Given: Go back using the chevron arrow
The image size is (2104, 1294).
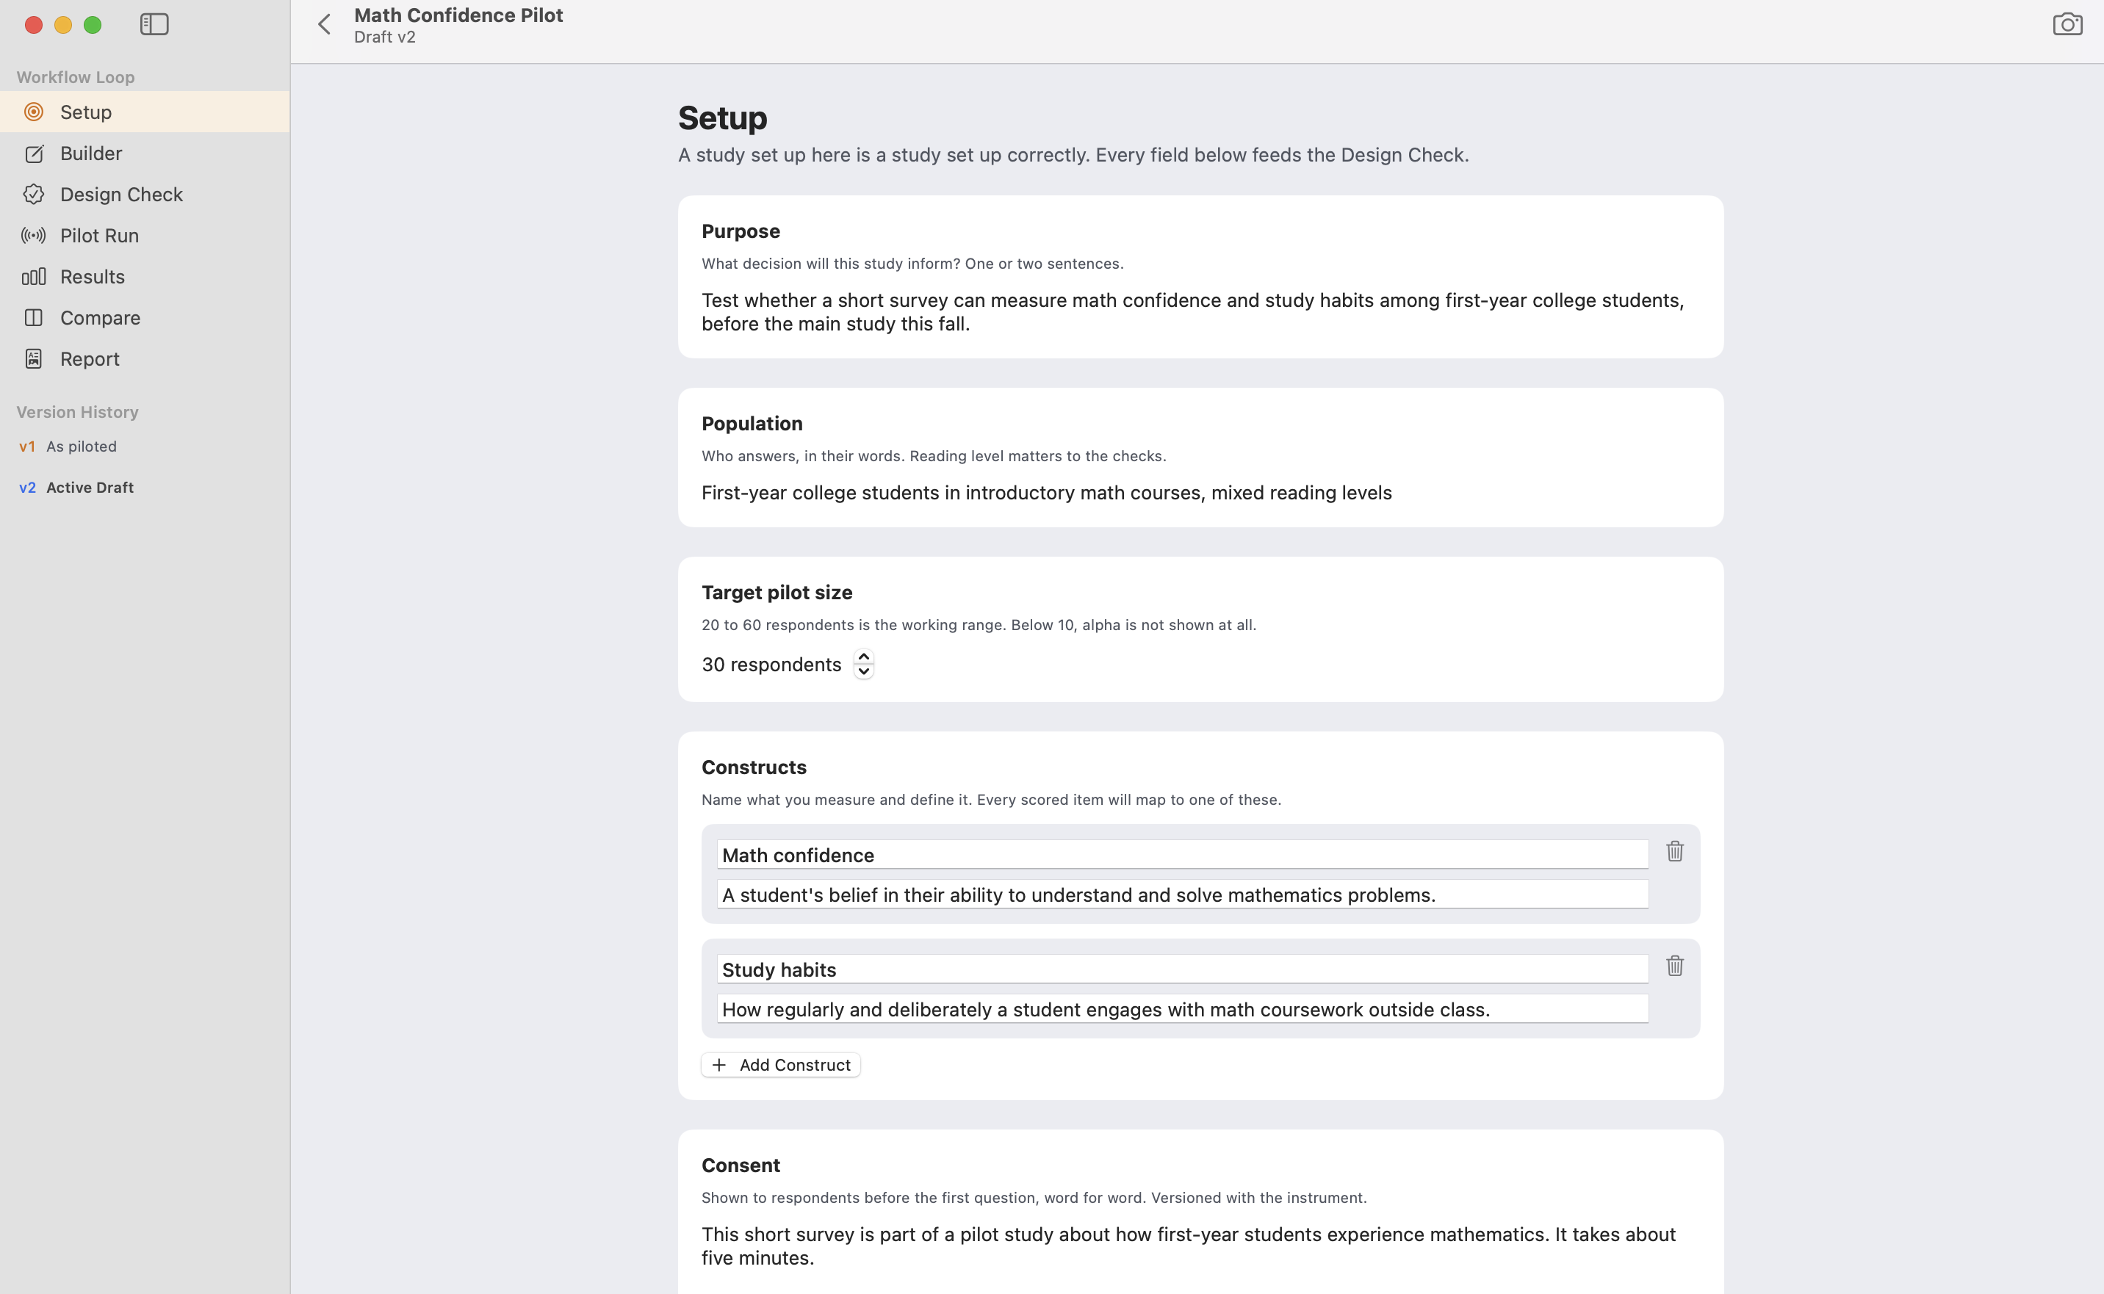Looking at the screenshot, I should [325, 25].
